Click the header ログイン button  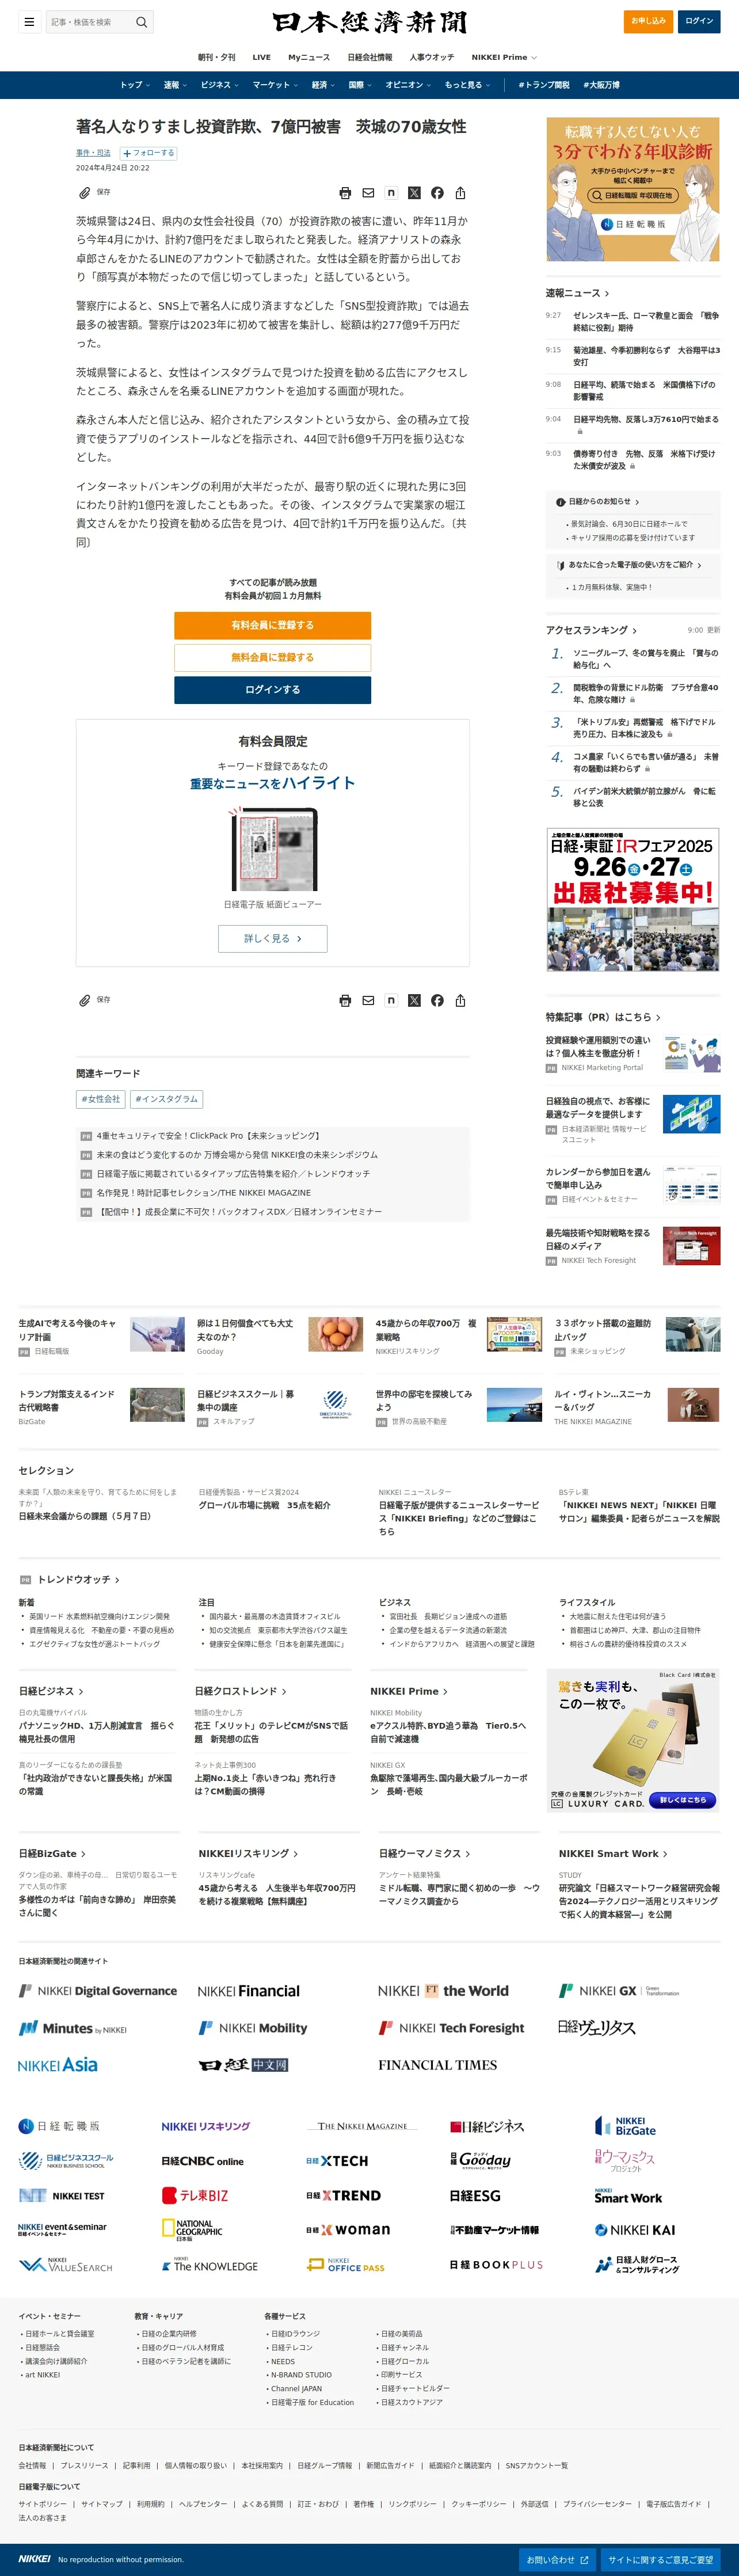click(x=699, y=21)
